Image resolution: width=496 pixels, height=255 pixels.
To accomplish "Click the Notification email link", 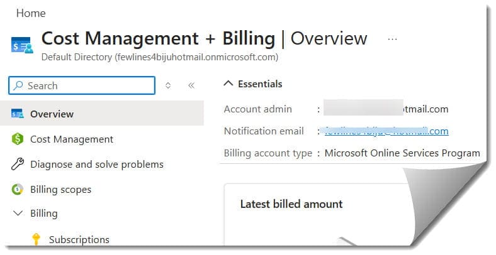I will (x=386, y=131).
